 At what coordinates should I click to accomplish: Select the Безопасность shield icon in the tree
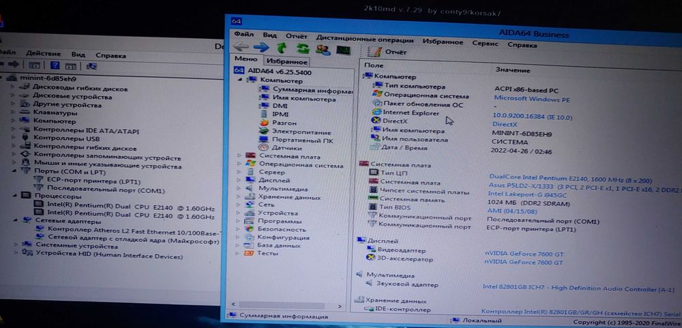(x=249, y=229)
